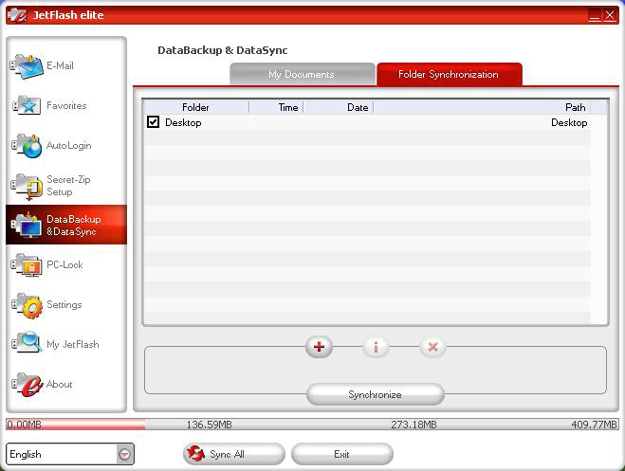Select the DataBackup & DataSync monitor icon
The image size is (625, 471).
point(27,226)
